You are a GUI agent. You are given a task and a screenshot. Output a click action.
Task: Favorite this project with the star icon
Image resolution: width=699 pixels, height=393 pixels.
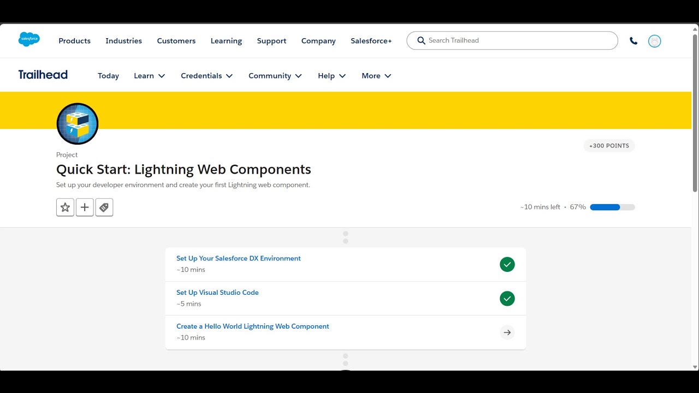click(65, 207)
